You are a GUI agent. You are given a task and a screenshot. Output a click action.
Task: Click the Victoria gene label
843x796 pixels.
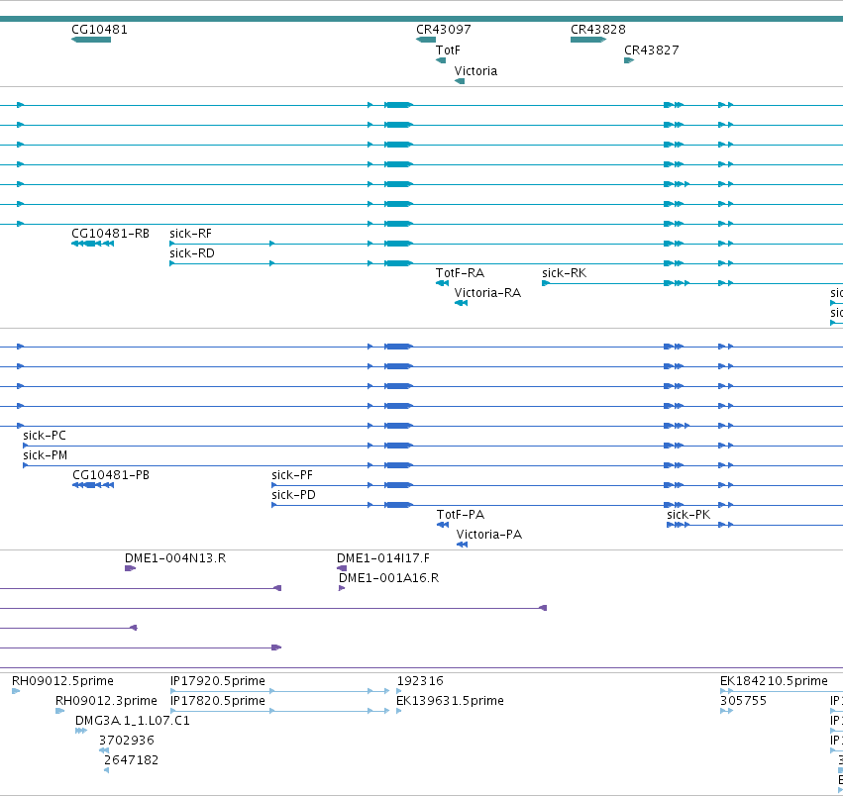coord(475,71)
